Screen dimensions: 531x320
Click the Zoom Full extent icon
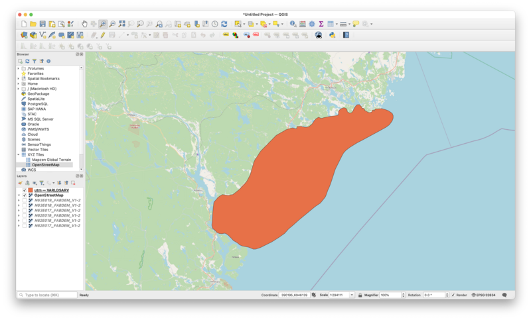tap(121, 24)
